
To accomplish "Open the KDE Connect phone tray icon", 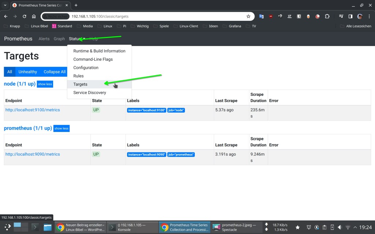I will [332, 227].
